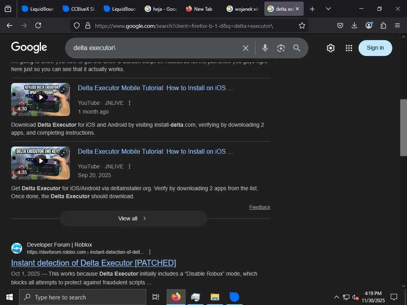
Task: Open Firefox application menu
Action: [397, 25]
